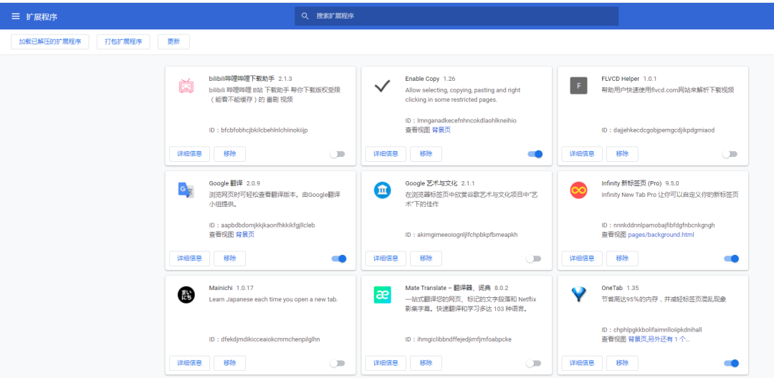Image resolution: width=774 pixels, height=378 pixels.
Task: Click the FLVCD Helper ID dajjehkecdcgobjpemgcdjikpdgmiaod
Action: tap(664, 130)
